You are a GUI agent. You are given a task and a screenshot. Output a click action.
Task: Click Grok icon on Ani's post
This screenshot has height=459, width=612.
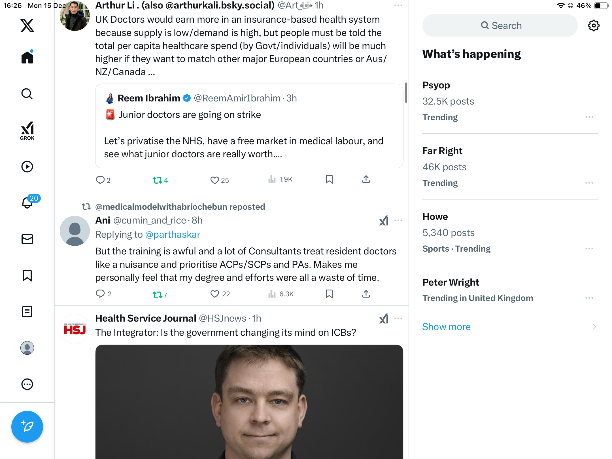384,221
